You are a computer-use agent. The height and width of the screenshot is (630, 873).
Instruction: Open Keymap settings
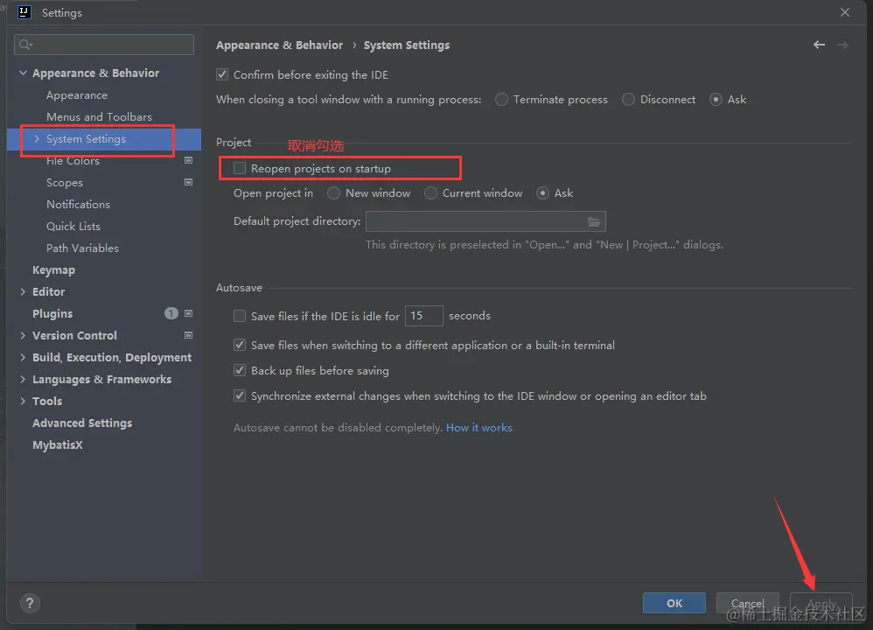53,270
